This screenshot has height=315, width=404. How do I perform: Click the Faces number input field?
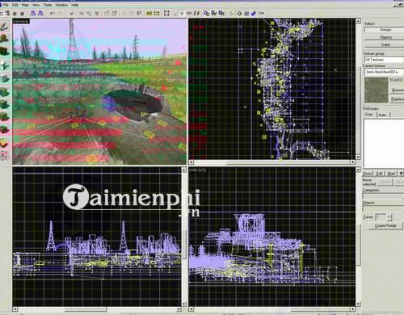[381, 217]
